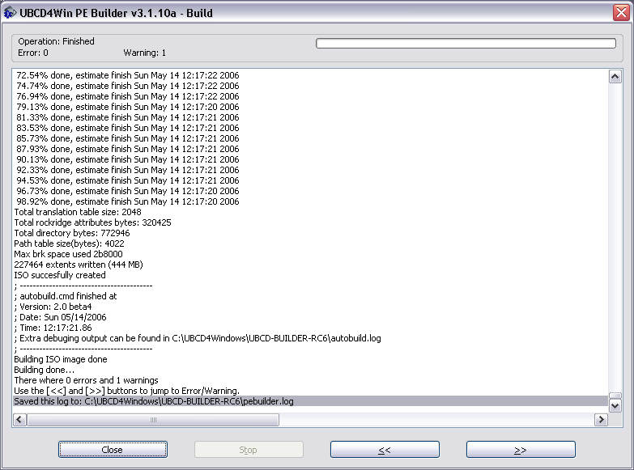Click the build progress bar
Viewport: 634px width, 470px height.
pyautogui.click(x=466, y=44)
